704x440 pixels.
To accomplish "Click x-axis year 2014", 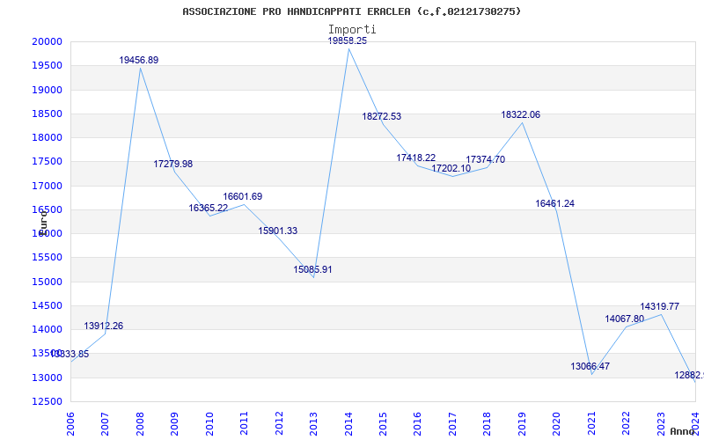I will click(x=348, y=423).
